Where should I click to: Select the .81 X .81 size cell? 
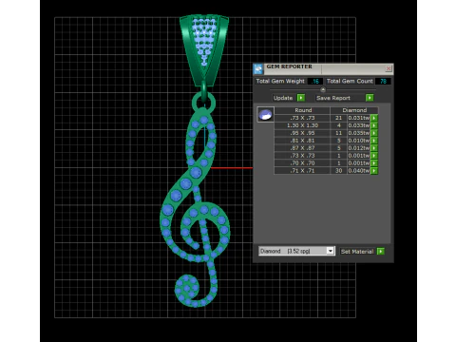(302, 141)
